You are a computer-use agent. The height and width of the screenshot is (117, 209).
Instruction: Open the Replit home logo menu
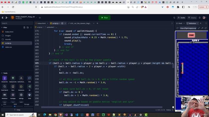coord(7,18)
